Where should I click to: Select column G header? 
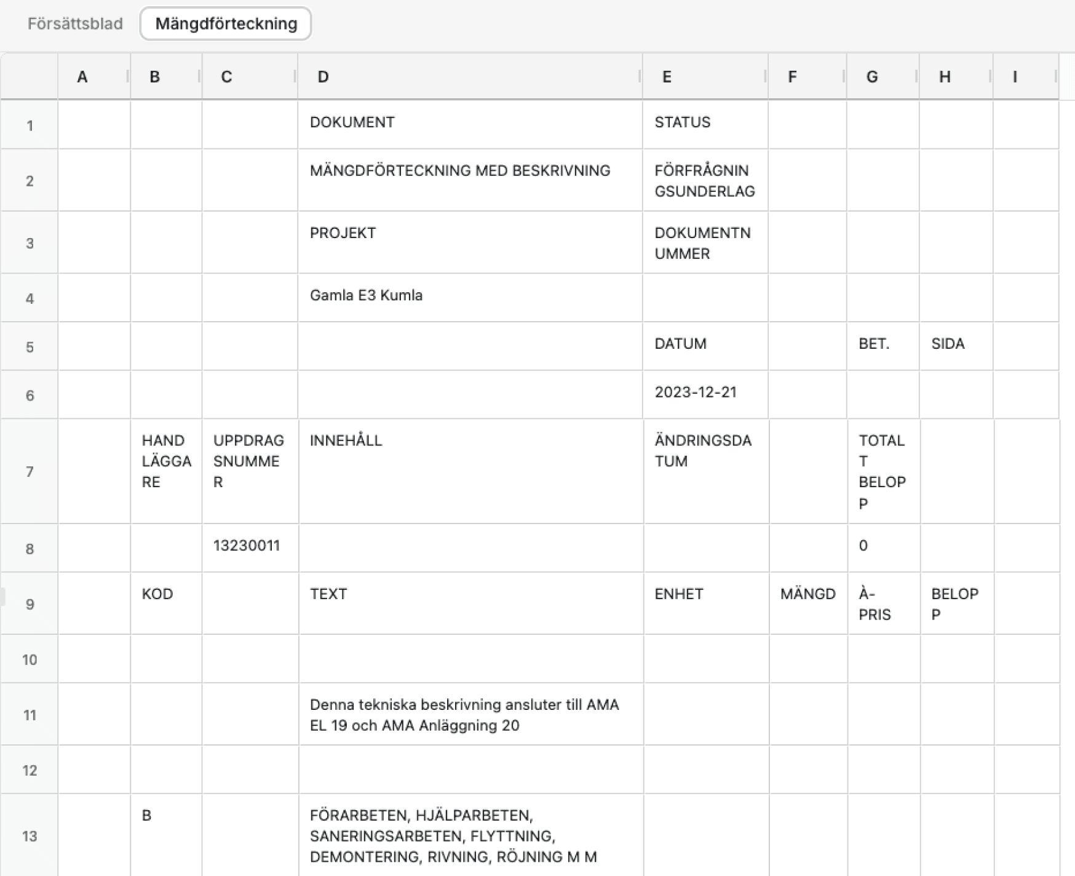tap(883, 77)
